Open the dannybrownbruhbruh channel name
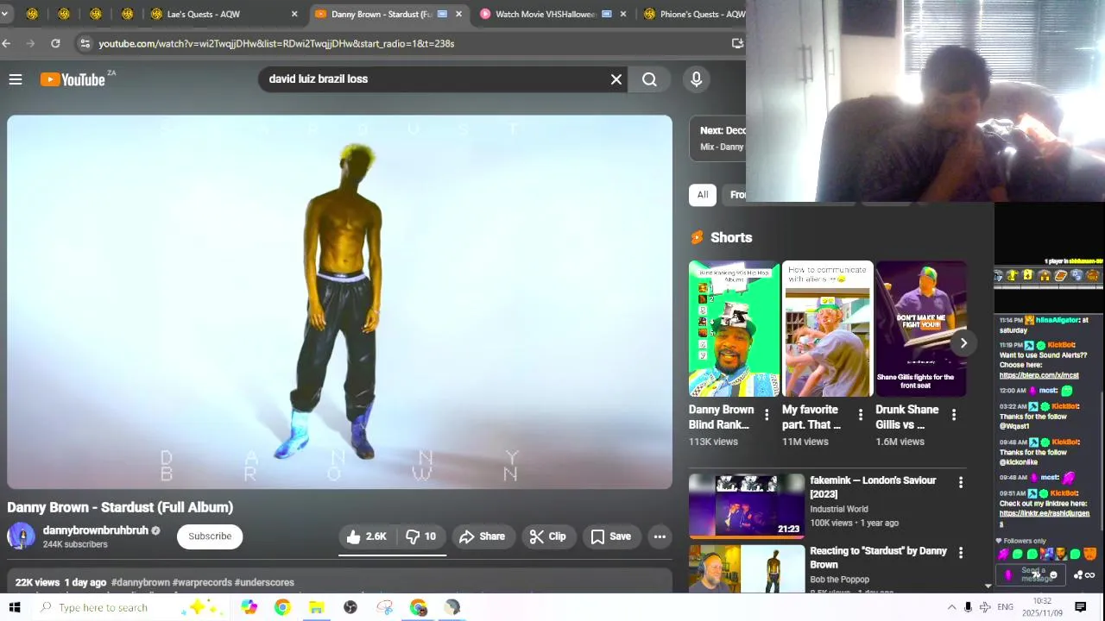The width and height of the screenshot is (1105, 621). pos(96,530)
